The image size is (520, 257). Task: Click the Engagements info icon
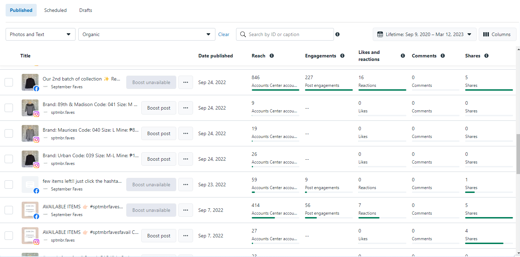click(342, 56)
